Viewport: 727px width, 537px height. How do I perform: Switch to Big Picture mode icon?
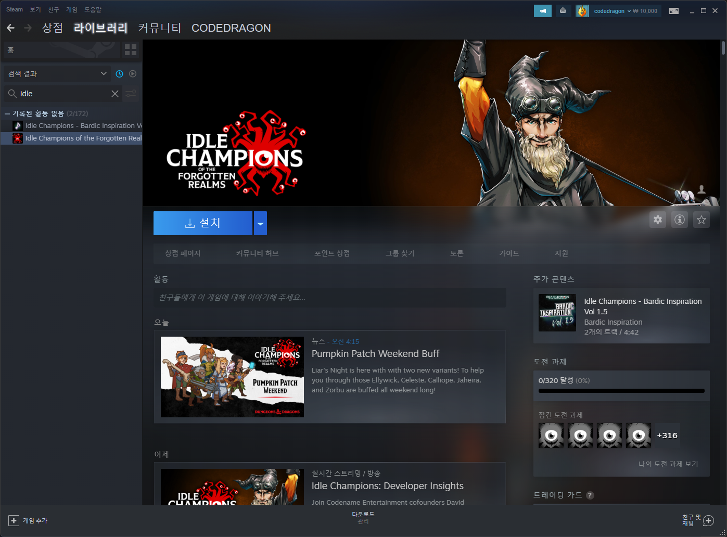click(674, 11)
